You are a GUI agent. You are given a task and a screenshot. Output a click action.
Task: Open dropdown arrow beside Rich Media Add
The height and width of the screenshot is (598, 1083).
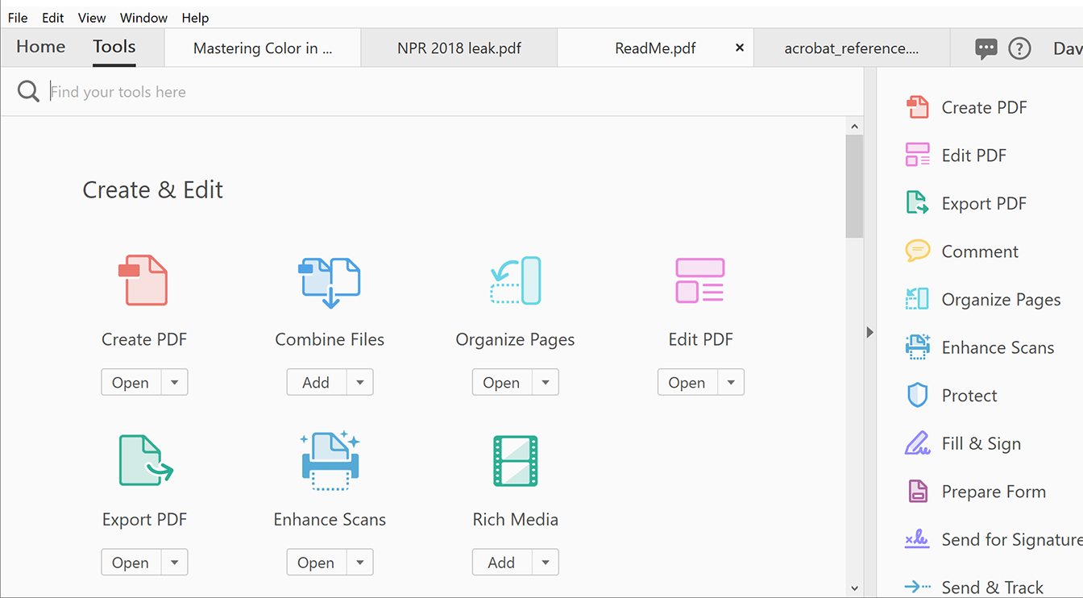click(546, 563)
